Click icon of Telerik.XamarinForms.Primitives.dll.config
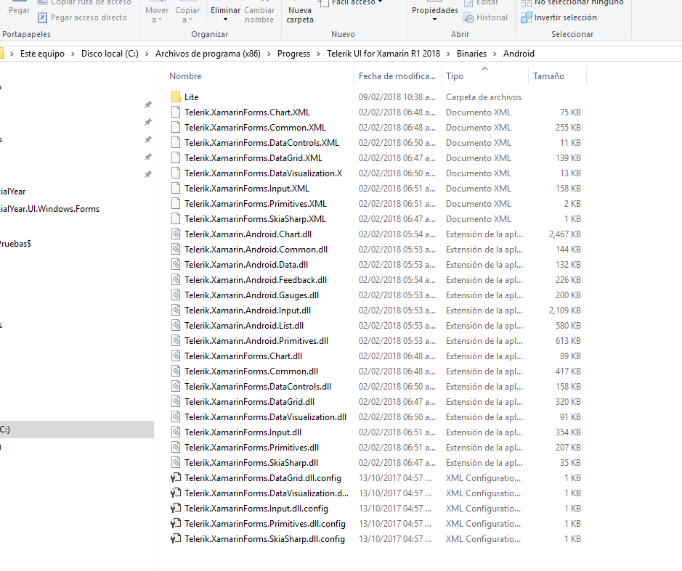Screen dimensions: 682x571 coord(176,524)
